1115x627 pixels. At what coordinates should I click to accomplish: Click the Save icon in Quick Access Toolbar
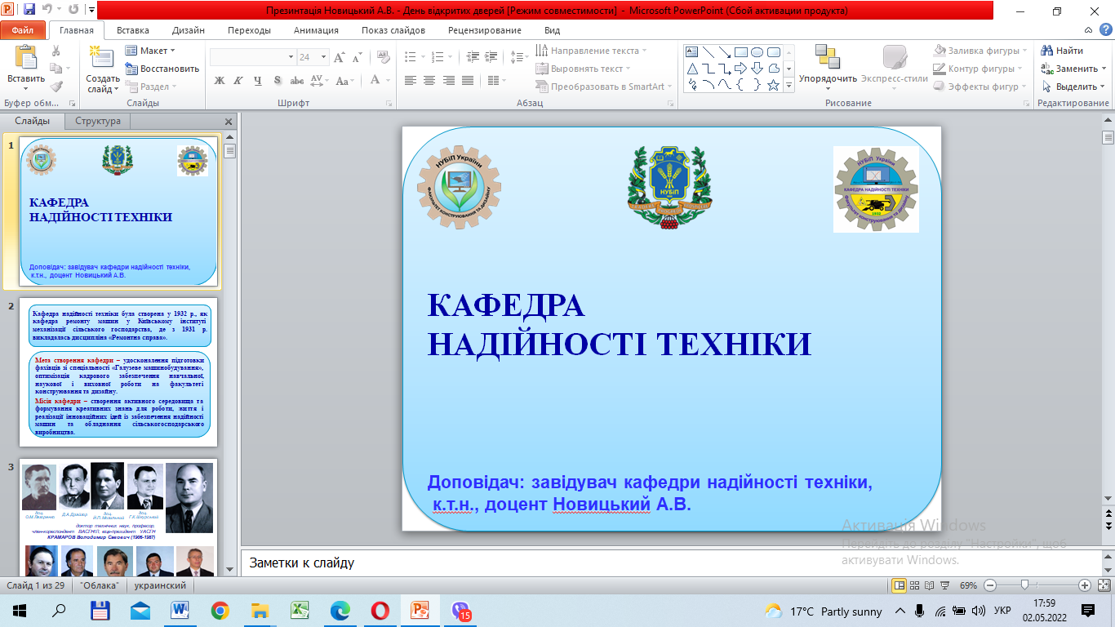[29, 11]
